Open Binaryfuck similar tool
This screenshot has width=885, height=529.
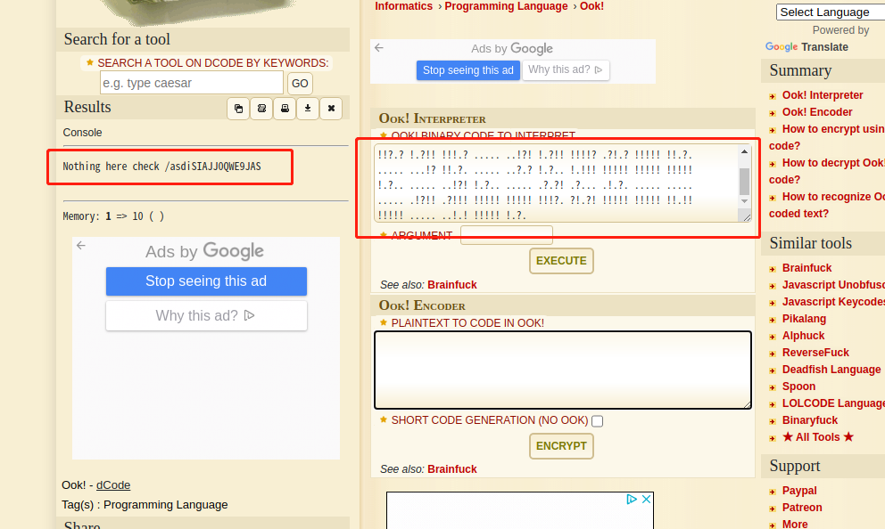(809, 419)
